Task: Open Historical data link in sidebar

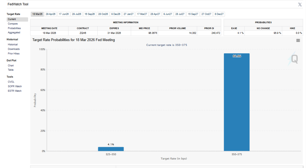Action: 13,44
